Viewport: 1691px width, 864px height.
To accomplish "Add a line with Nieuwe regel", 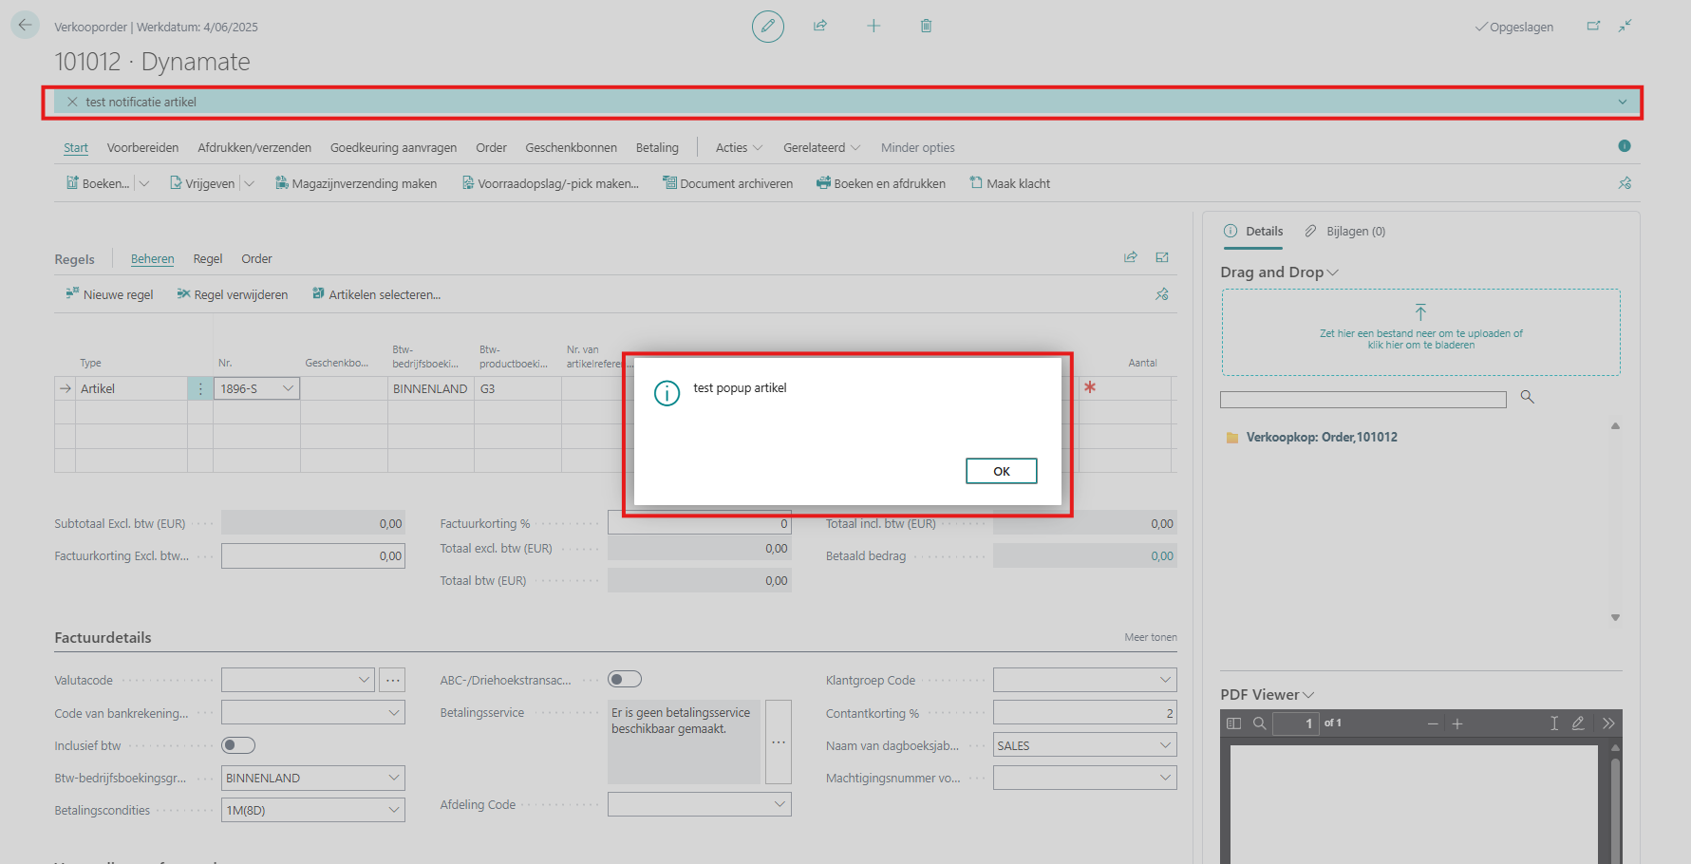I will (109, 294).
